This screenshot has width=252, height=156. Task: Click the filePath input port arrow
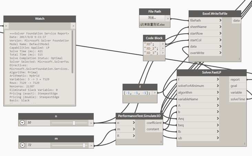point(220,20)
